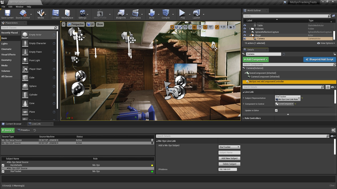Click the viewport Show button
Screen dimensions: 337x189
pyautogui.click(x=100, y=24)
